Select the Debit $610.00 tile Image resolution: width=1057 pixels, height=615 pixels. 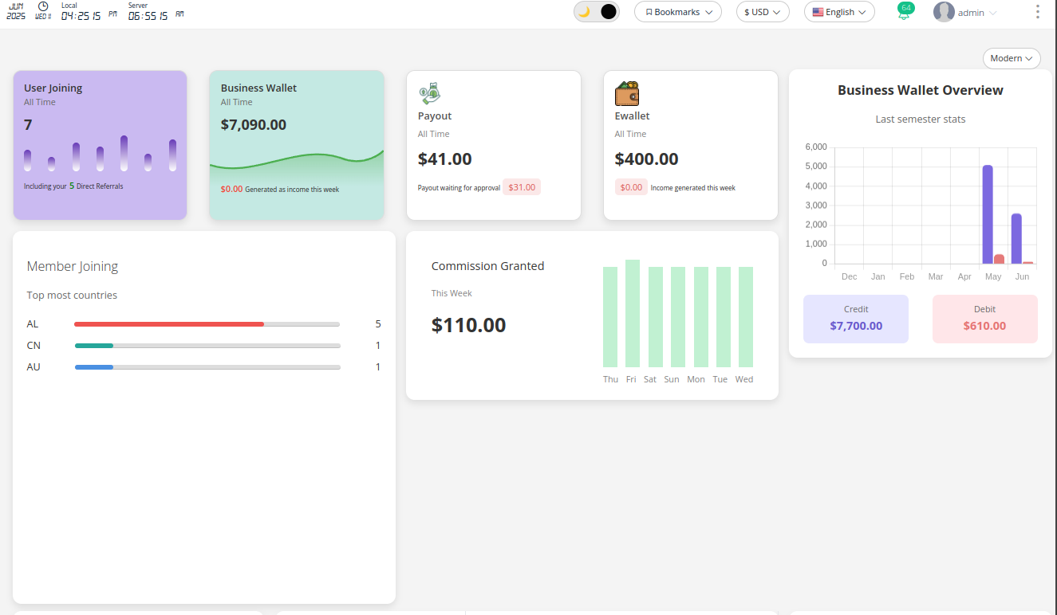coord(984,319)
